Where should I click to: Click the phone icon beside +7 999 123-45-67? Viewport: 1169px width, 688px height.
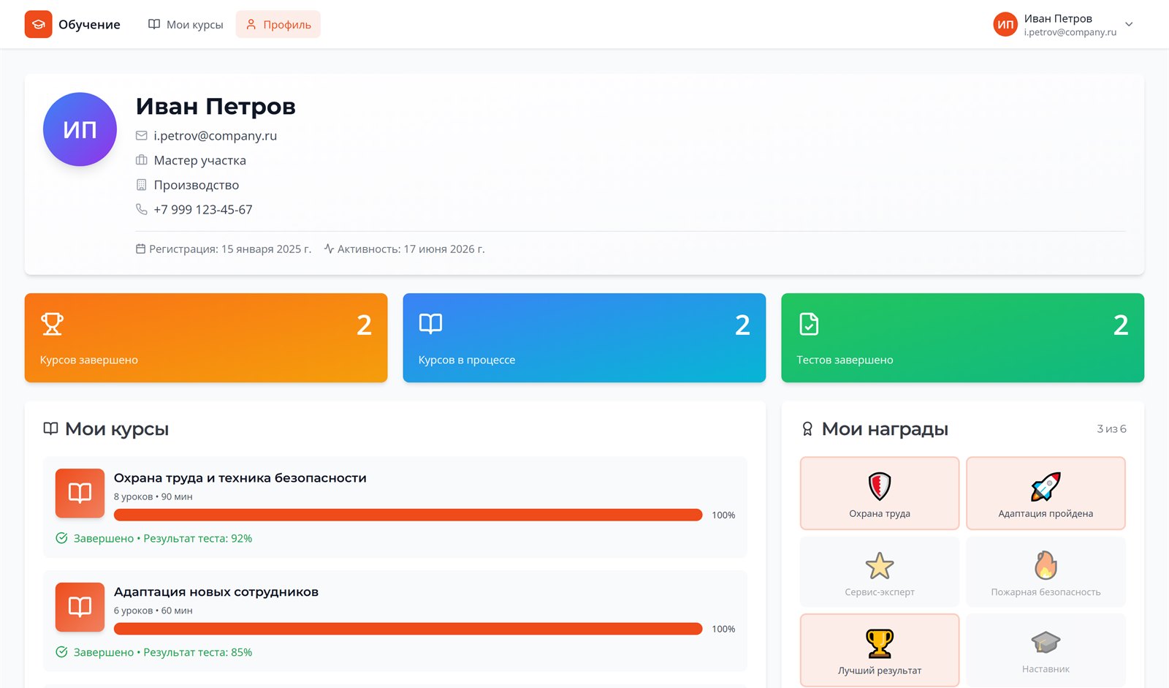[142, 209]
